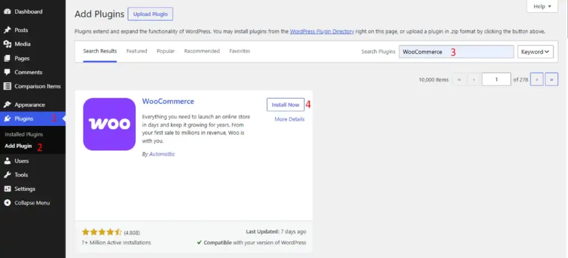Open More Details for WooCommerce

pos(290,119)
